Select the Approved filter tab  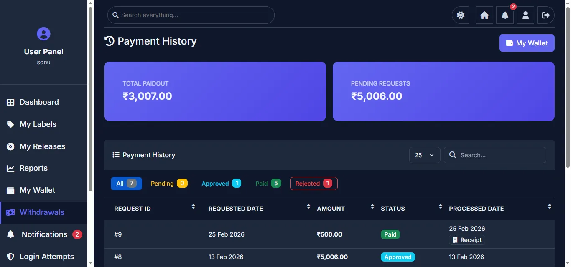(221, 184)
